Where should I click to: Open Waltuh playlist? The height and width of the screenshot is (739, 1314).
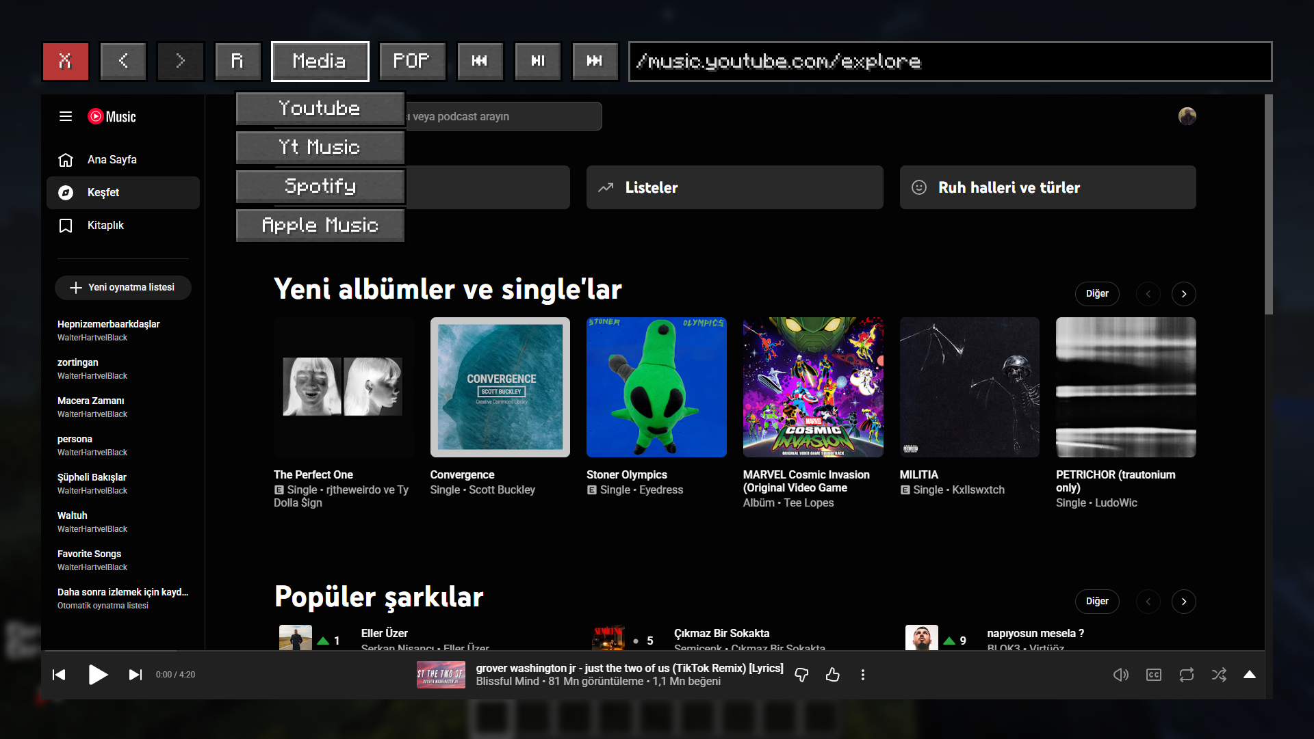click(x=123, y=522)
